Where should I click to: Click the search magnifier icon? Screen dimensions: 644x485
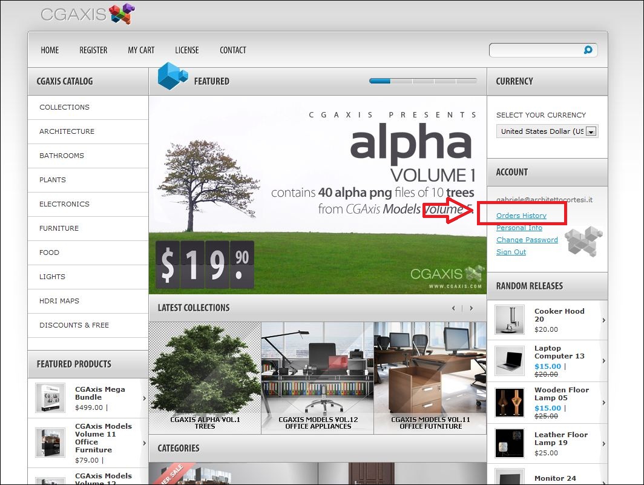[x=588, y=50]
